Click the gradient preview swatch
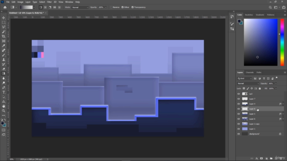 click(x=26, y=7)
